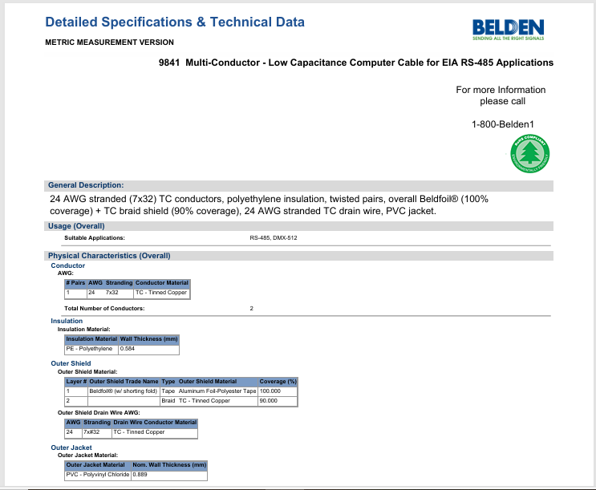Select the General Description section header
The image size is (596, 490).
[x=86, y=185]
